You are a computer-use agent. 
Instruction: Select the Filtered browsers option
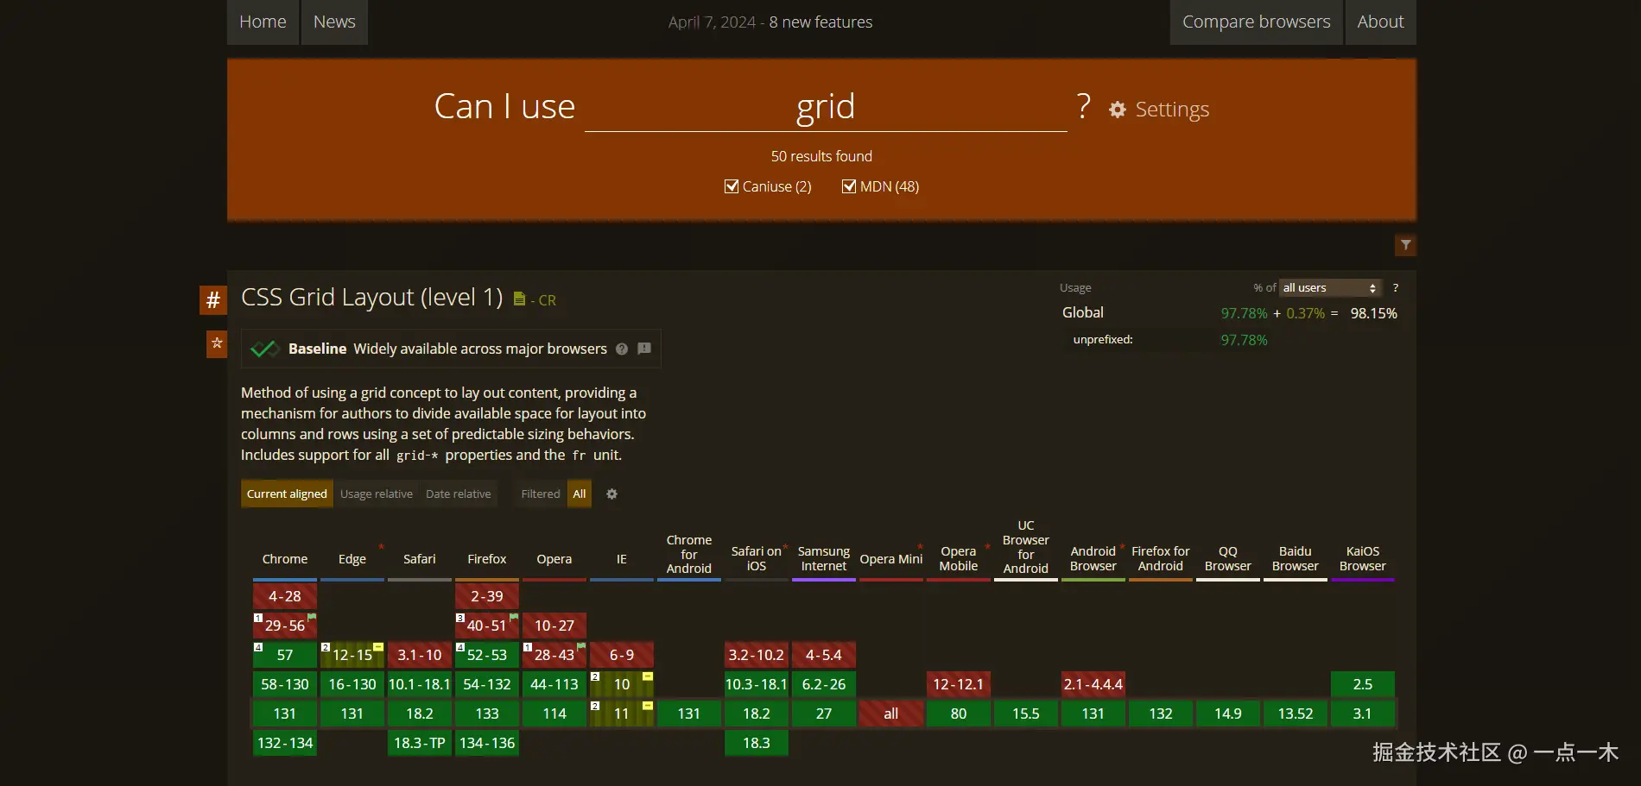541,494
